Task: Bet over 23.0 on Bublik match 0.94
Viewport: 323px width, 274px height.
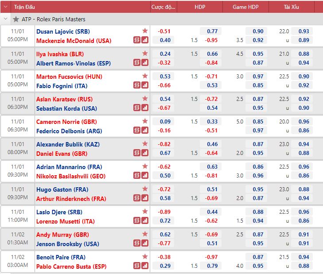Action: coord(302,144)
